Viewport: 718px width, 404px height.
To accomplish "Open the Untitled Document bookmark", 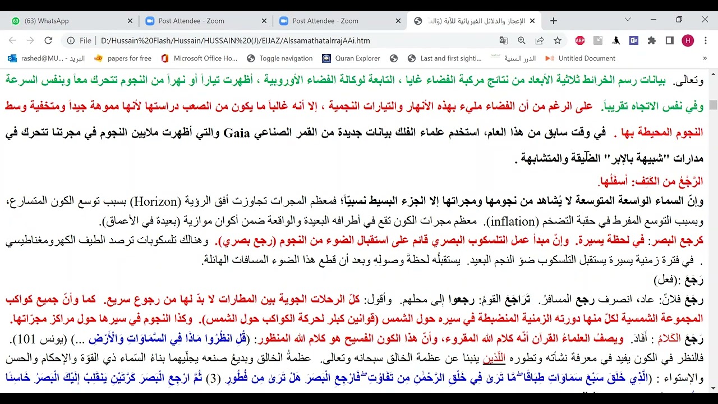I will click(580, 58).
